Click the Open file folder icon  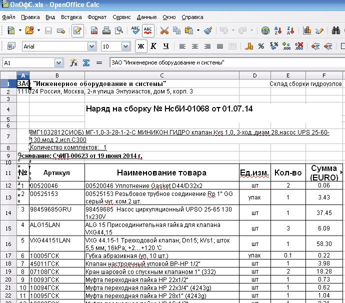[x=29, y=30]
